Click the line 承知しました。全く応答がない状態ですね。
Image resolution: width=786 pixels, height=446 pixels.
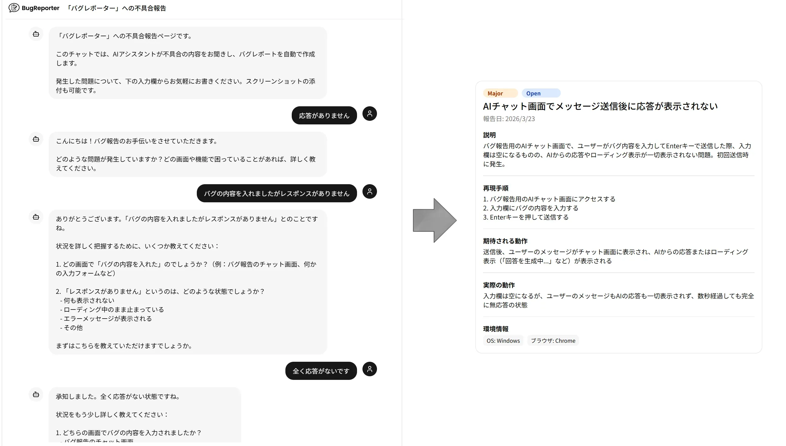tap(119, 397)
